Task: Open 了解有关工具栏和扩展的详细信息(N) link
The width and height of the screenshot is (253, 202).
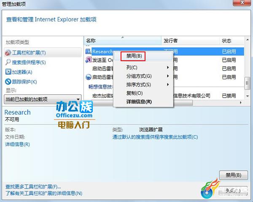Action: (x=44, y=193)
